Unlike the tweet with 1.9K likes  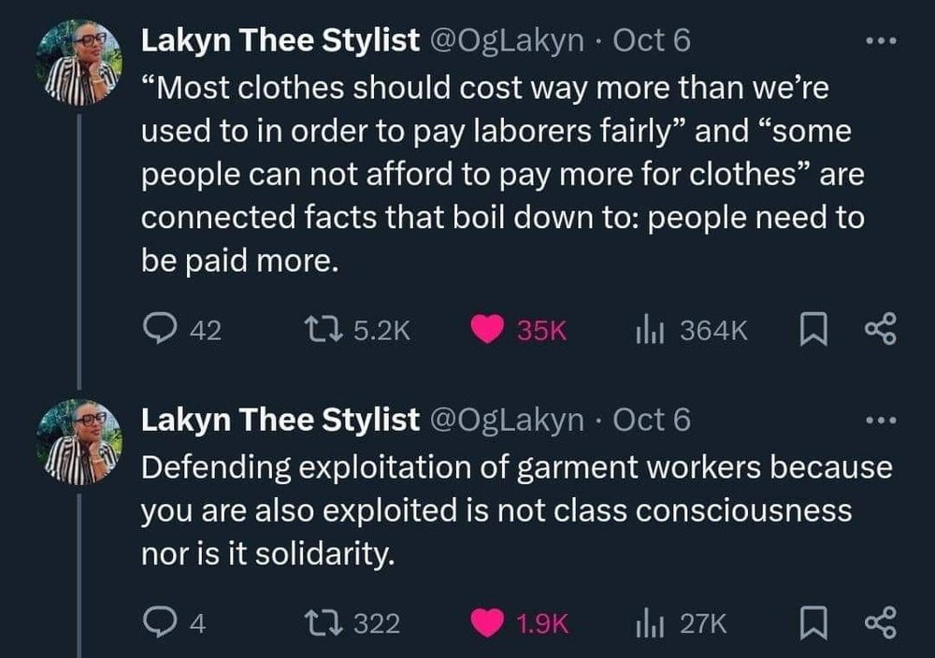[485, 623]
